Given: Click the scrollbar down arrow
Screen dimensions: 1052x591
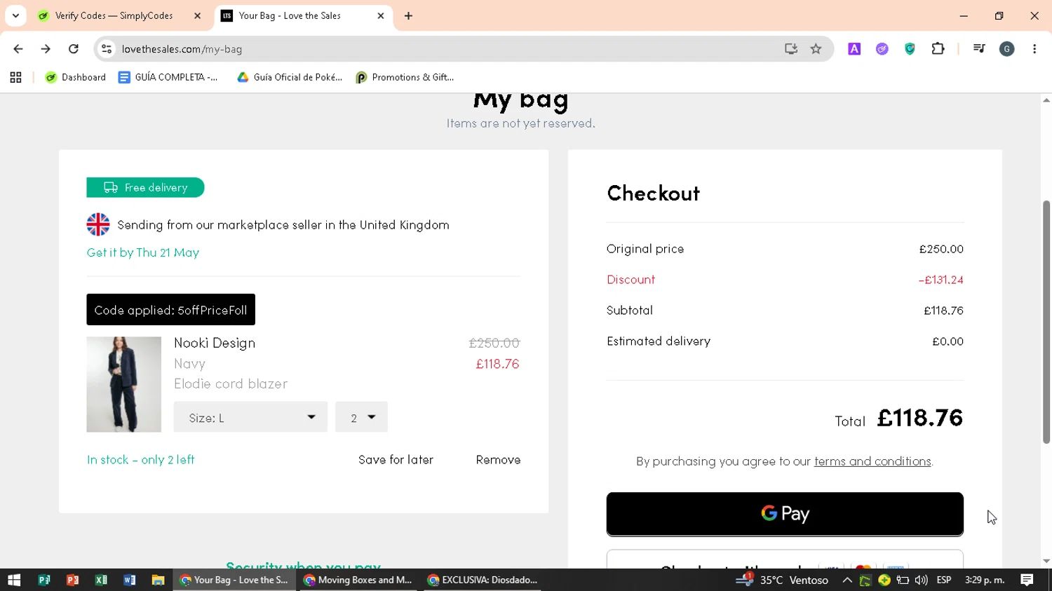Looking at the screenshot, I should coord(1046,562).
